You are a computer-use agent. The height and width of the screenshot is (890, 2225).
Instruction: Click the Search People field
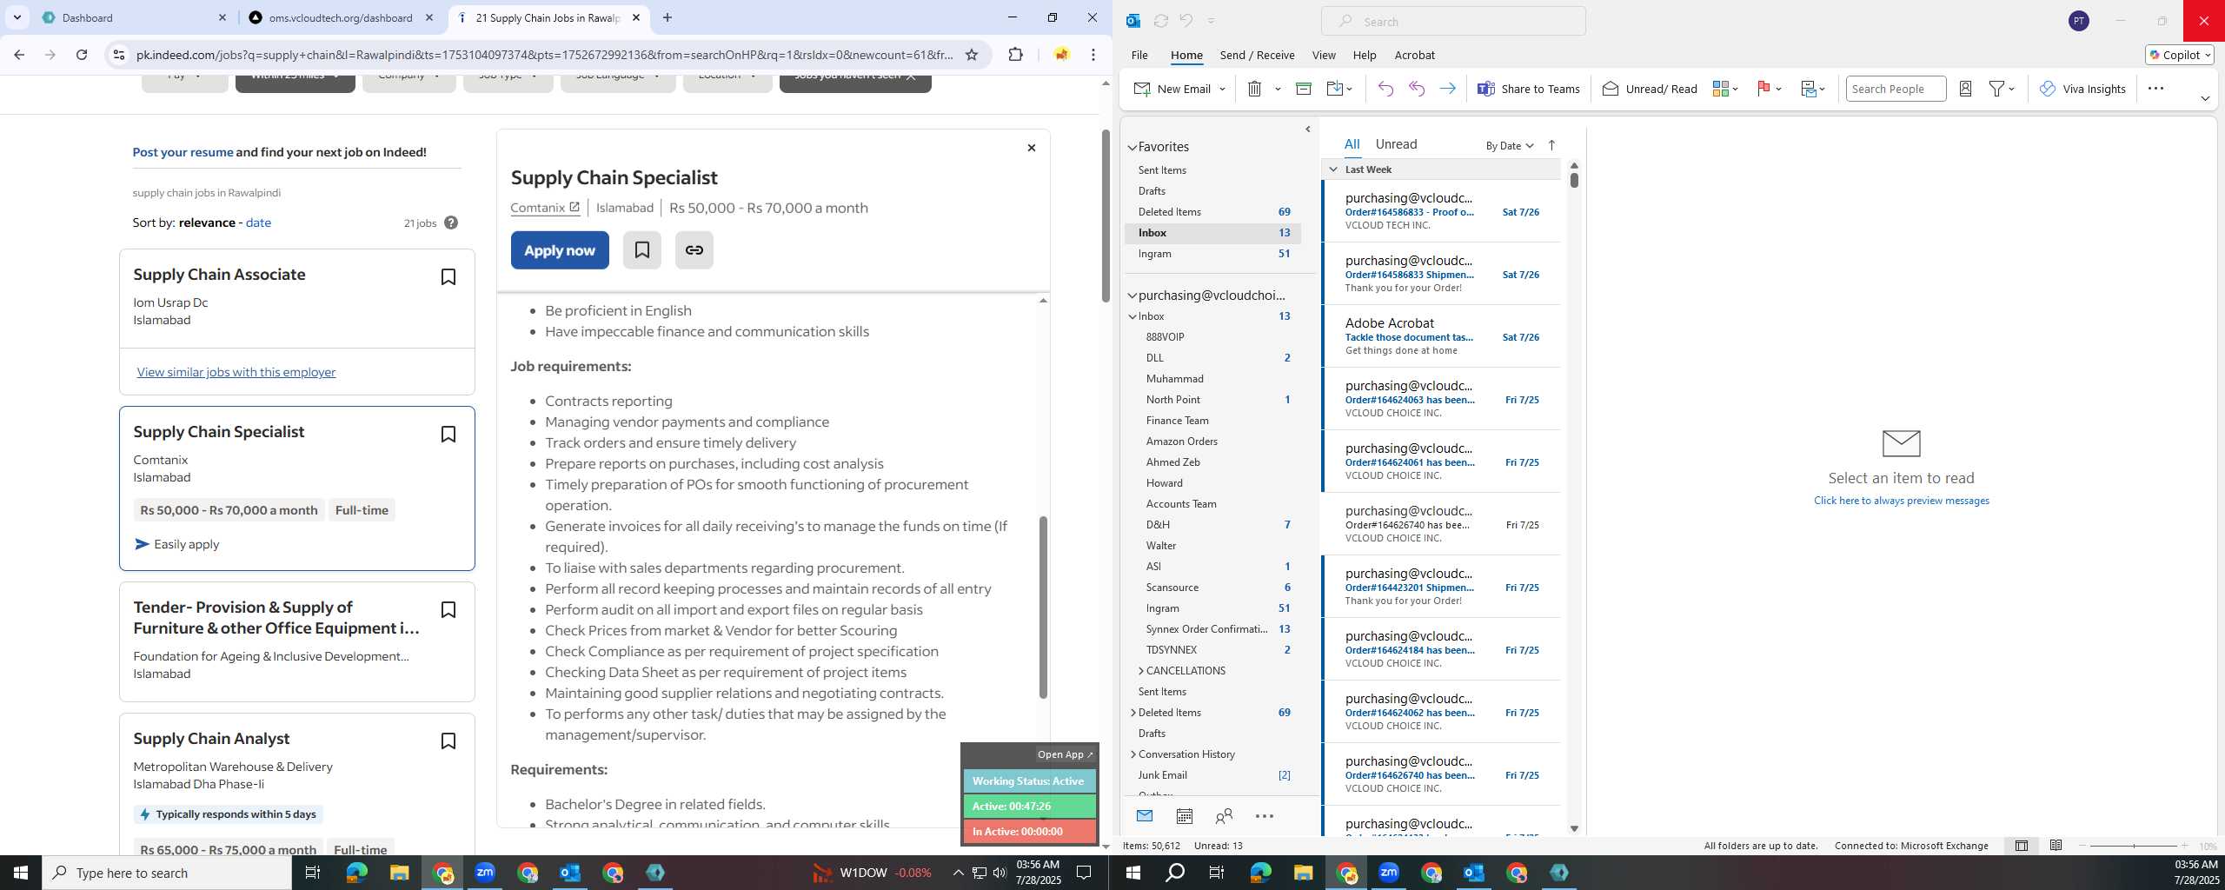coord(1895,89)
